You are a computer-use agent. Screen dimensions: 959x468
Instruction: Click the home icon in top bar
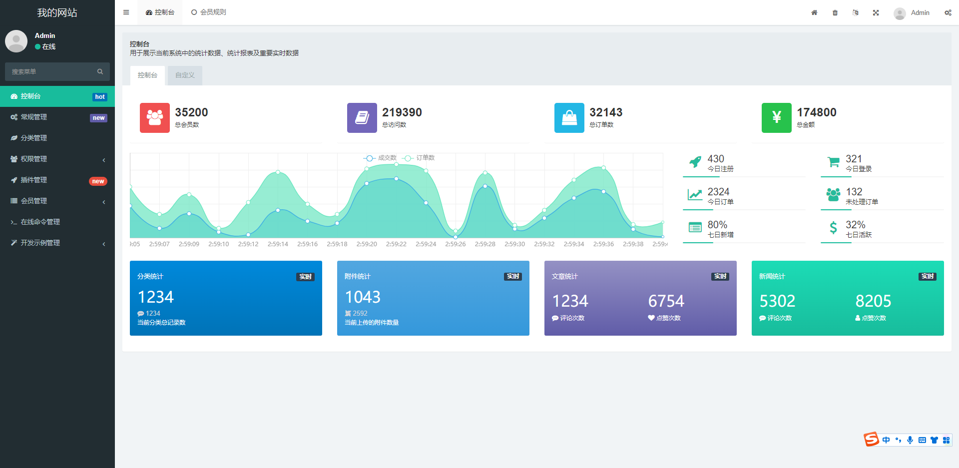[x=814, y=12]
